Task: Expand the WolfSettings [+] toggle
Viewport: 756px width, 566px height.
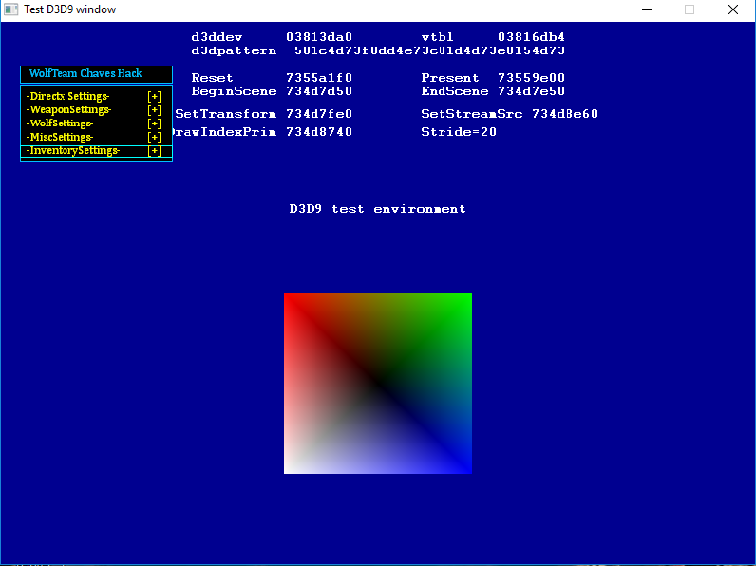Action: click(154, 123)
